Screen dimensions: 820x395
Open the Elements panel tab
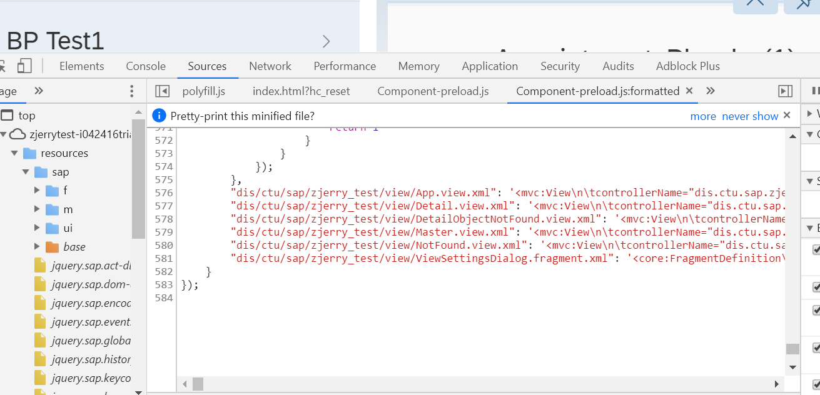click(82, 66)
